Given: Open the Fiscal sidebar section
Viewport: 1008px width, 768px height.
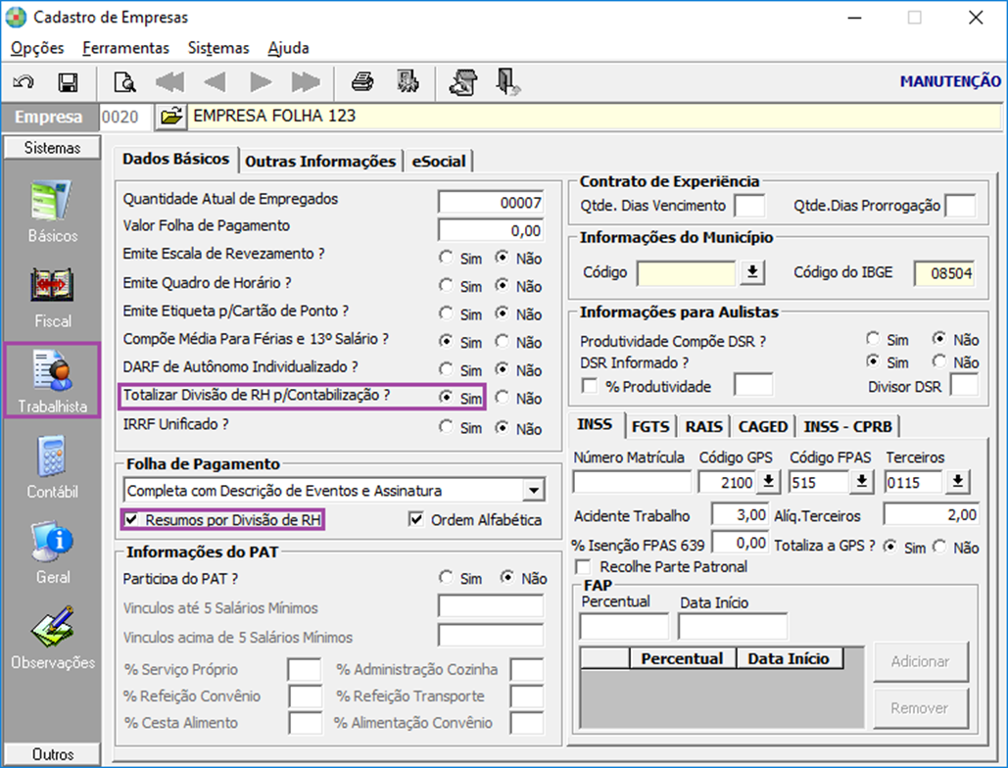Looking at the screenshot, I should (x=53, y=298).
